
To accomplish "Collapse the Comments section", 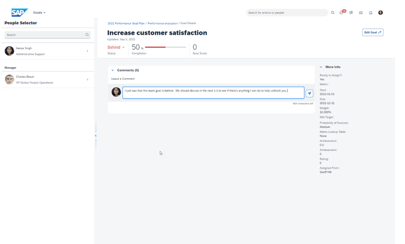I will pos(113,71).
